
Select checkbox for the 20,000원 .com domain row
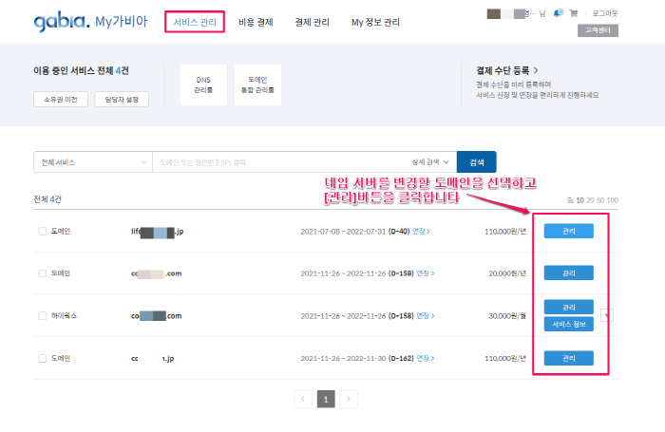(43, 273)
